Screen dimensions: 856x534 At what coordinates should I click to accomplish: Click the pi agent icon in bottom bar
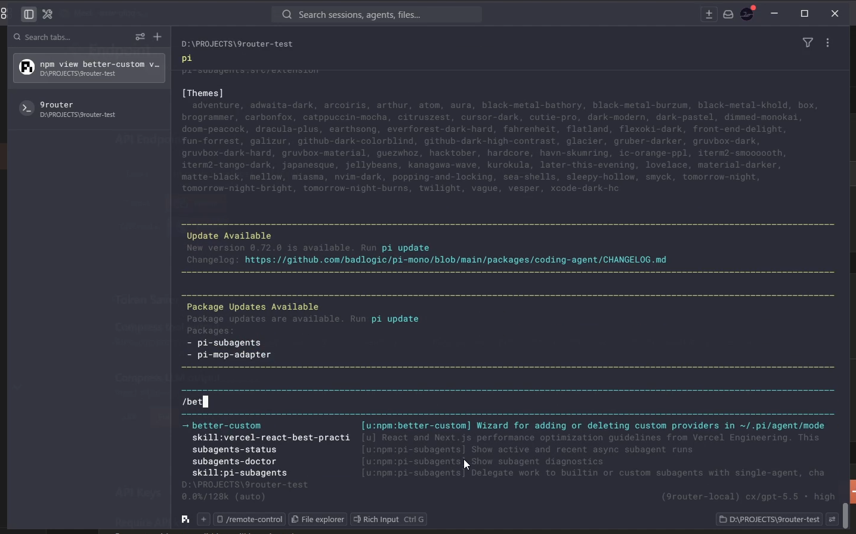(x=186, y=520)
